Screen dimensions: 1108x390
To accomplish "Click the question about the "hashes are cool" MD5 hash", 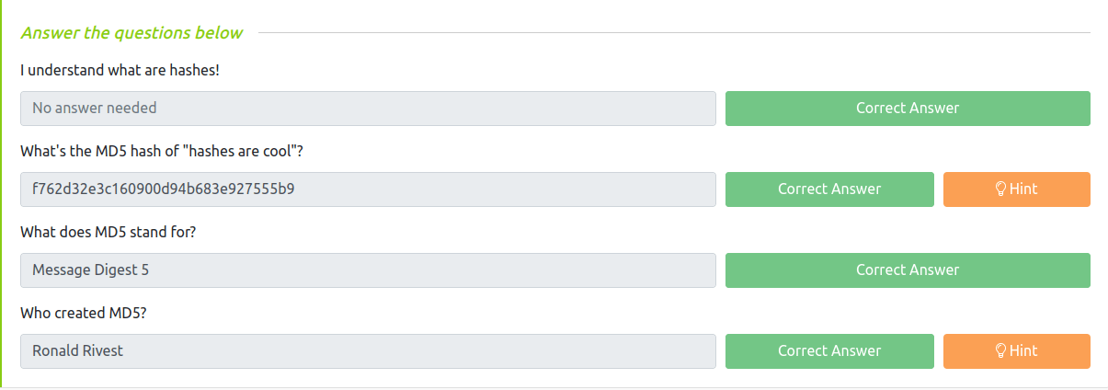I will (162, 151).
